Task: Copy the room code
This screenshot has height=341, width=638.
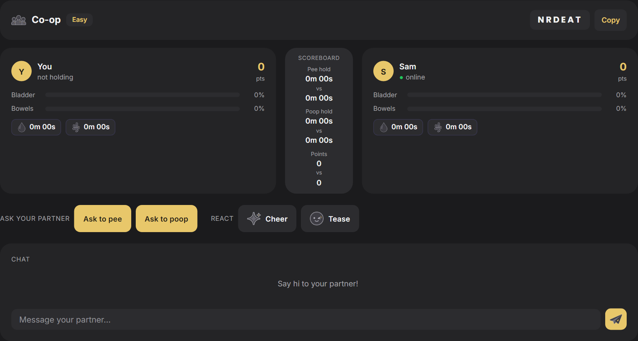Action: [610, 20]
